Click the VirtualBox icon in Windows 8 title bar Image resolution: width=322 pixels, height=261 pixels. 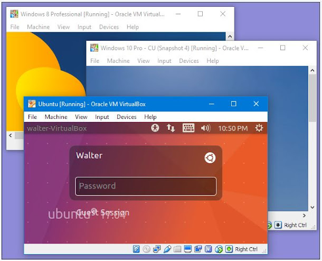click(14, 14)
